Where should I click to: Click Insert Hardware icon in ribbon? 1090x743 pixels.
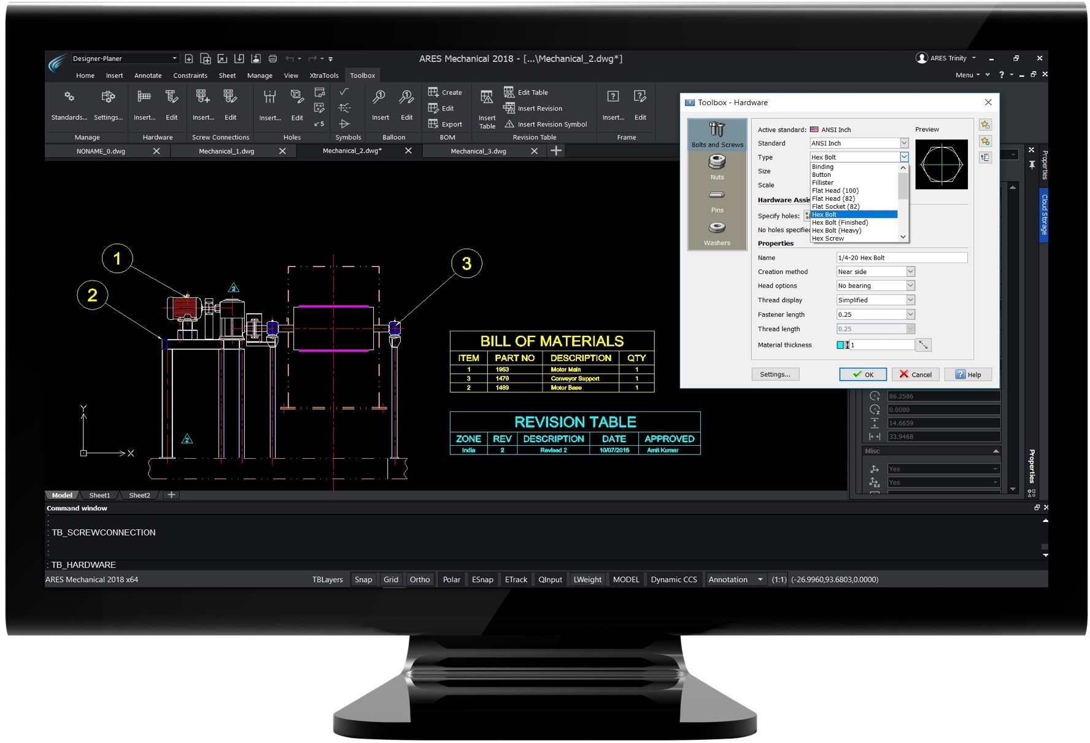[144, 97]
